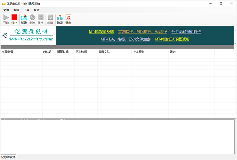Click the 下次检测 column header
The width and height of the screenshot is (237, 160).
(x=81, y=52)
